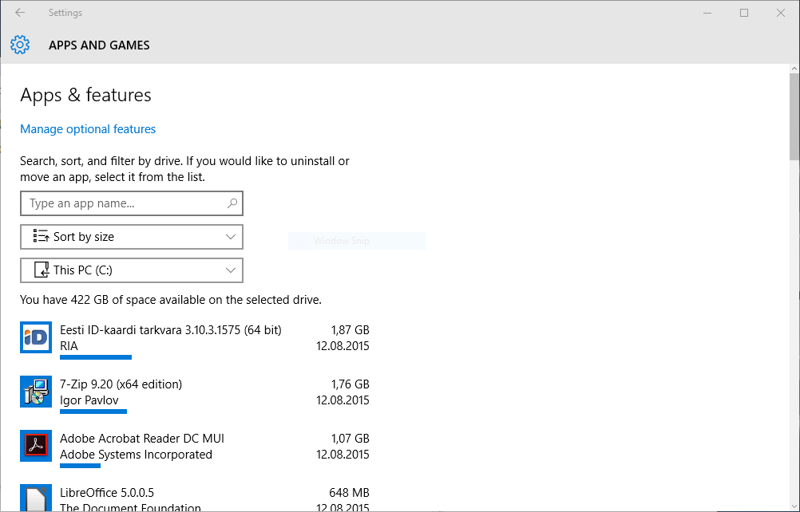Select 7-Zip 9.20 (x64 edition) entry
The height and width of the screenshot is (512, 800).
point(194,394)
